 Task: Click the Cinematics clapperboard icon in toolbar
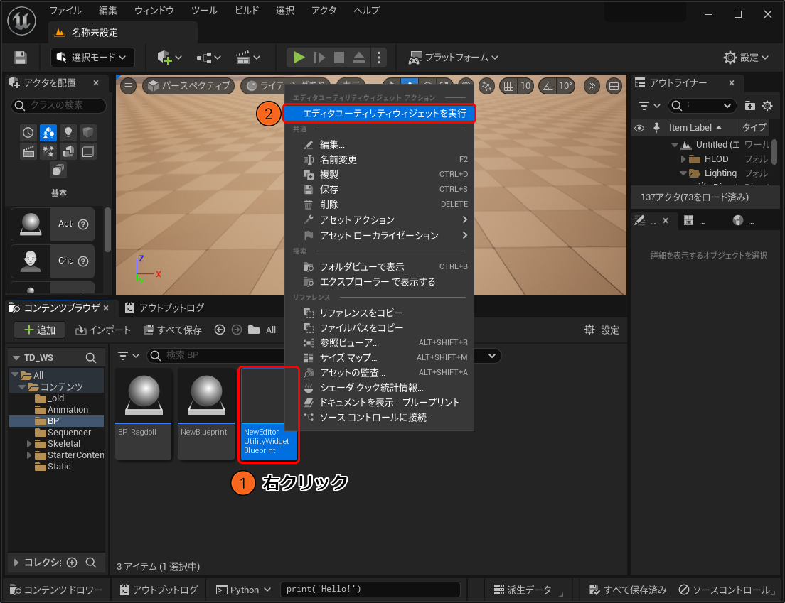click(x=242, y=57)
